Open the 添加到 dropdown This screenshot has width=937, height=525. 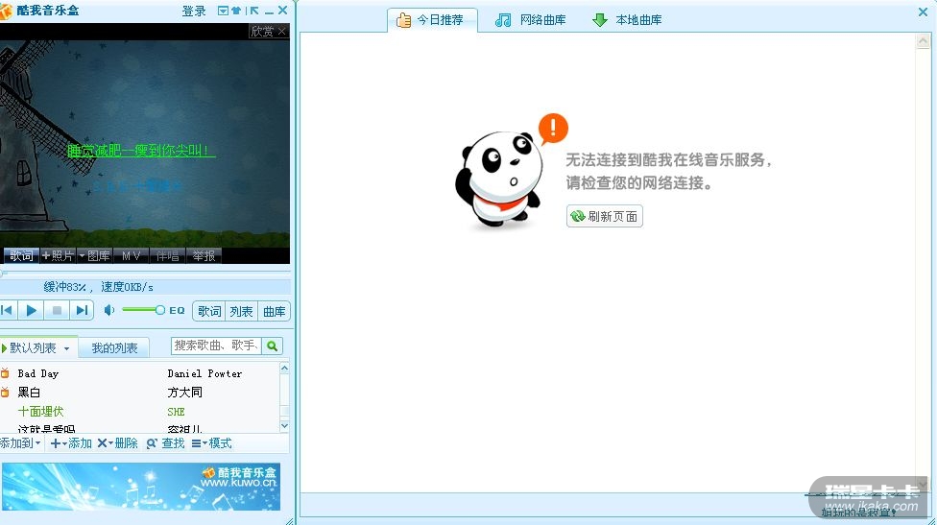tap(20, 443)
